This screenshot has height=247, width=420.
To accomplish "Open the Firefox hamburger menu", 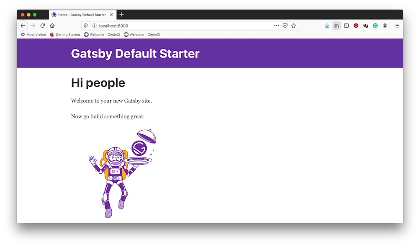I will pos(397,25).
